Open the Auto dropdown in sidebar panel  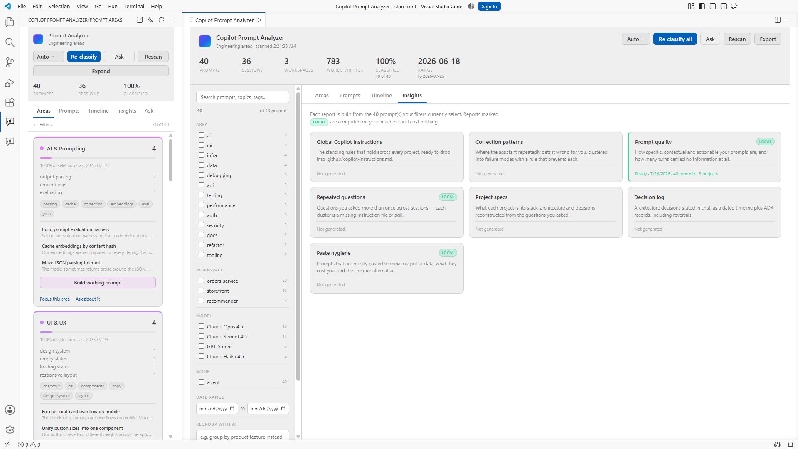49,57
